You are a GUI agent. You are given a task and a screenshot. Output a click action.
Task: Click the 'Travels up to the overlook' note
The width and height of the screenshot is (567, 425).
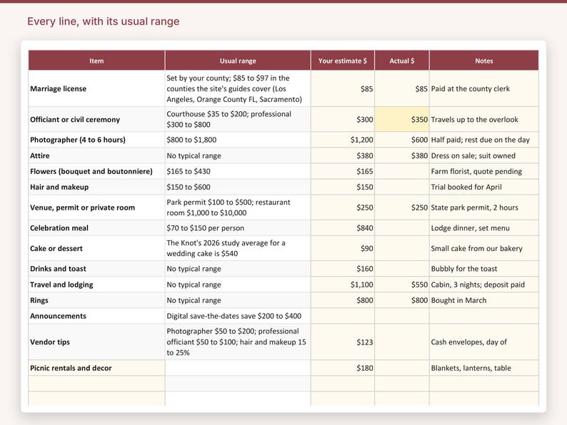tap(484, 119)
